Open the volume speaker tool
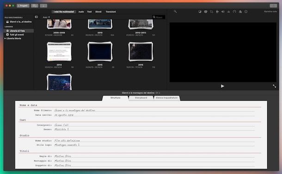The width and height of the screenshot is (282, 174). coord(223,12)
